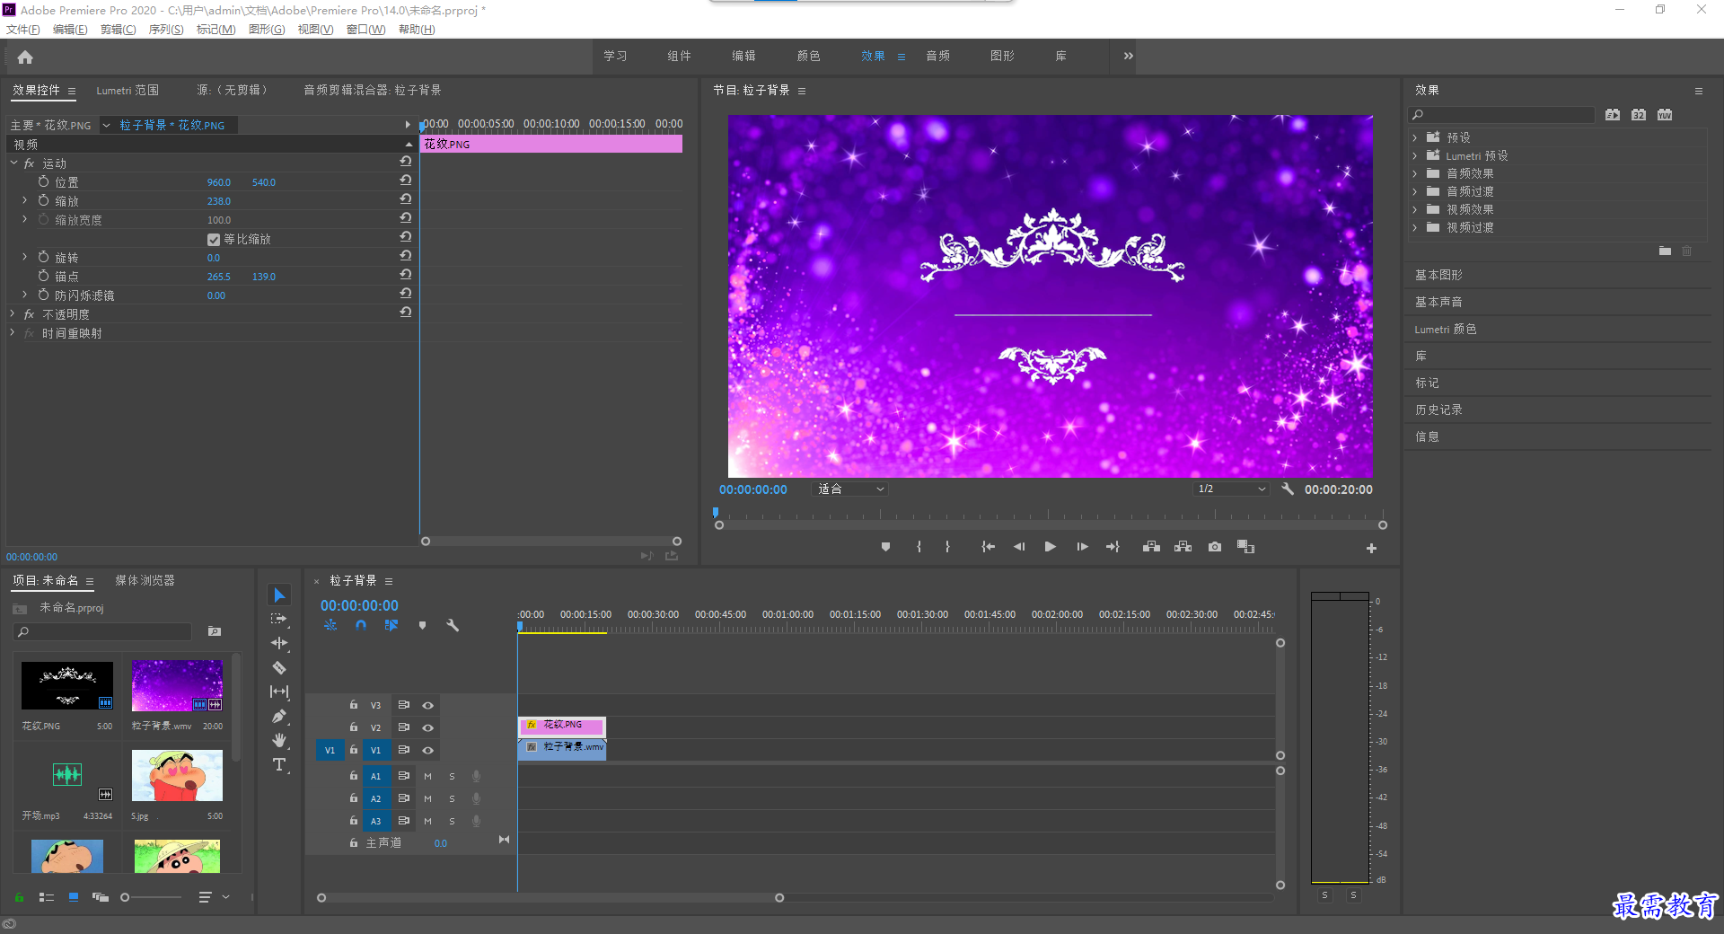The height and width of the screenshot is (934, 1724).
Task: Open the File menu
Action: coord(23,30)
